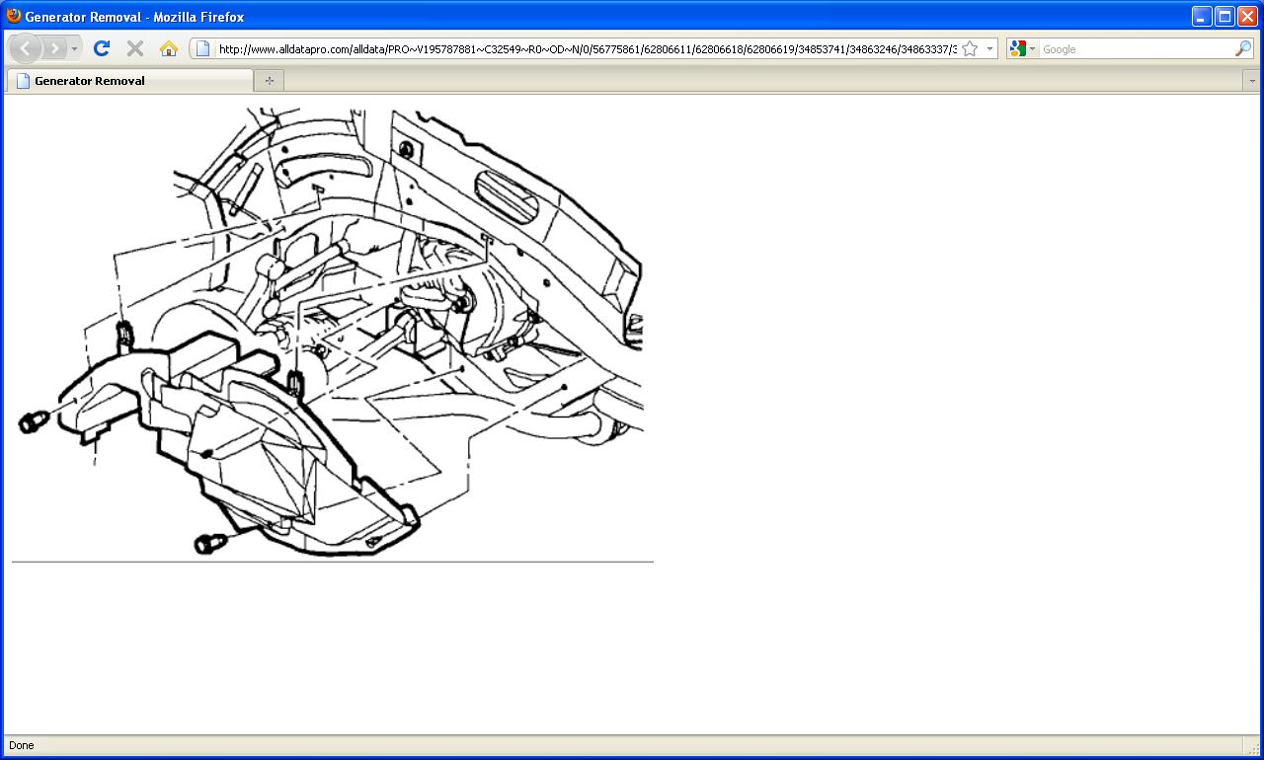Open the Google search engine selector
The height and width of the screenshot is (760, 1264).
(x=1023, y=48)
